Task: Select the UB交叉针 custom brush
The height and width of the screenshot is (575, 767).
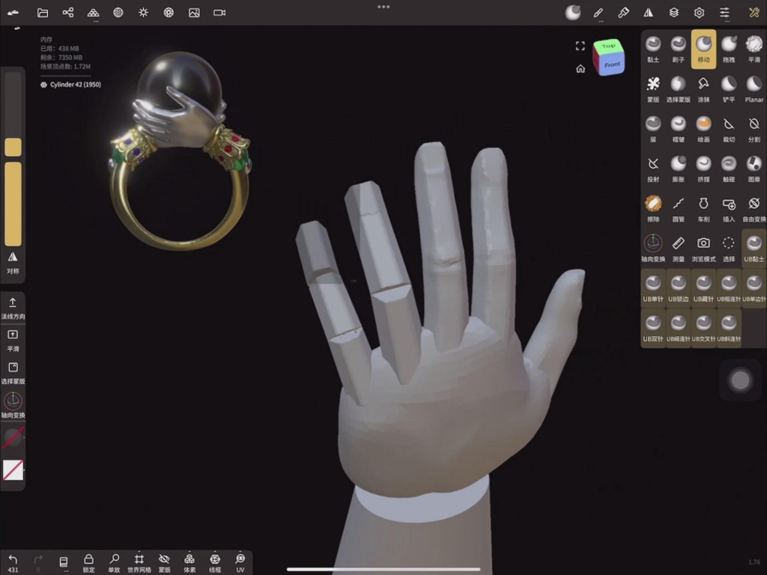Action: pyautogui.click(x=703, y=329)
